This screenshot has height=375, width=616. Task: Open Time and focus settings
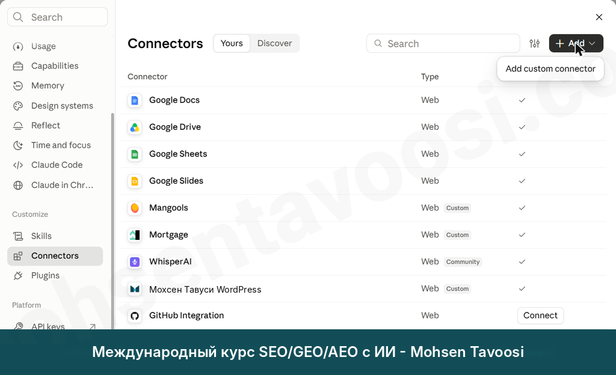click(x=55, y=145)
